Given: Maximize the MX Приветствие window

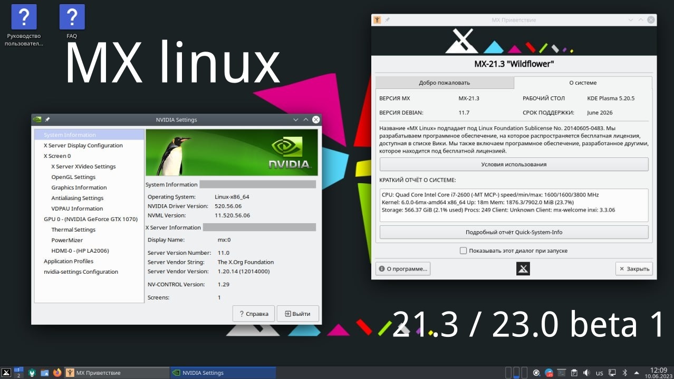Looking at the screenshot, I should 641,20.
